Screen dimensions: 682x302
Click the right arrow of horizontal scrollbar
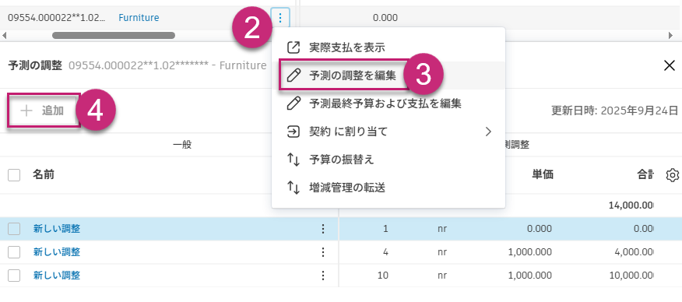coord(670,35)
